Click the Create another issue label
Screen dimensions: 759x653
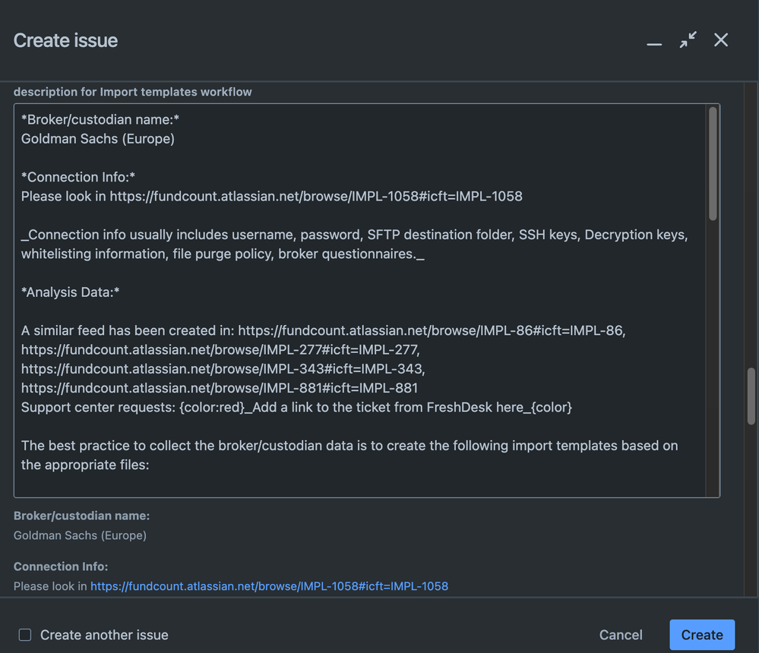(104, 635)
